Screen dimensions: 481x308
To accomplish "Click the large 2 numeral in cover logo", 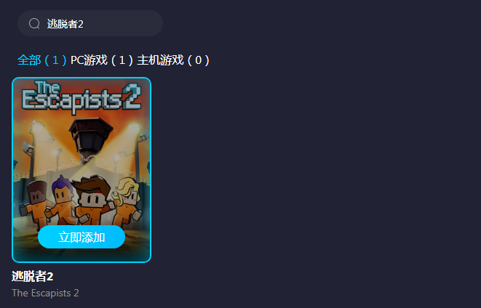I will pyautogui.click(x=132, y=97).
